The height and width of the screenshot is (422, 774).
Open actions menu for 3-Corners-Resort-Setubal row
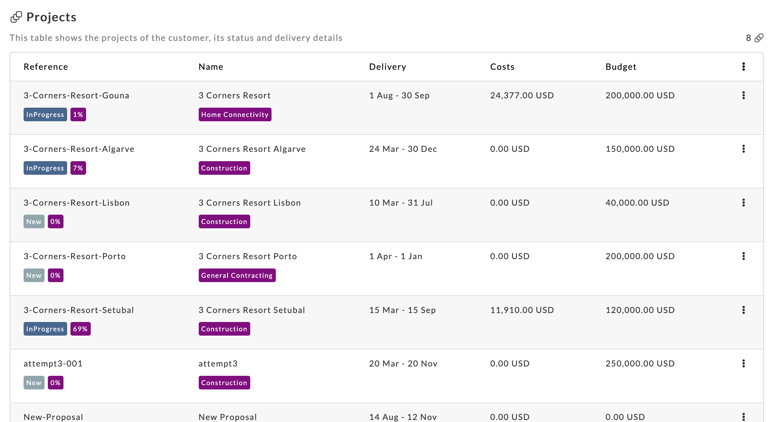[743, 310]
